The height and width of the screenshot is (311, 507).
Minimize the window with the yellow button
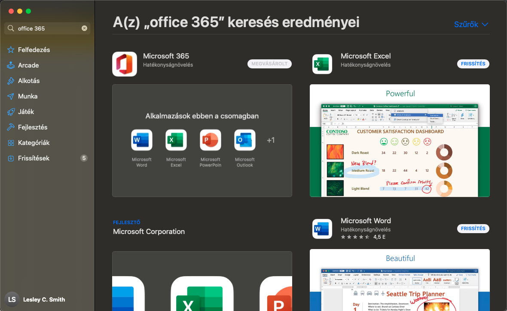point(20,11)
